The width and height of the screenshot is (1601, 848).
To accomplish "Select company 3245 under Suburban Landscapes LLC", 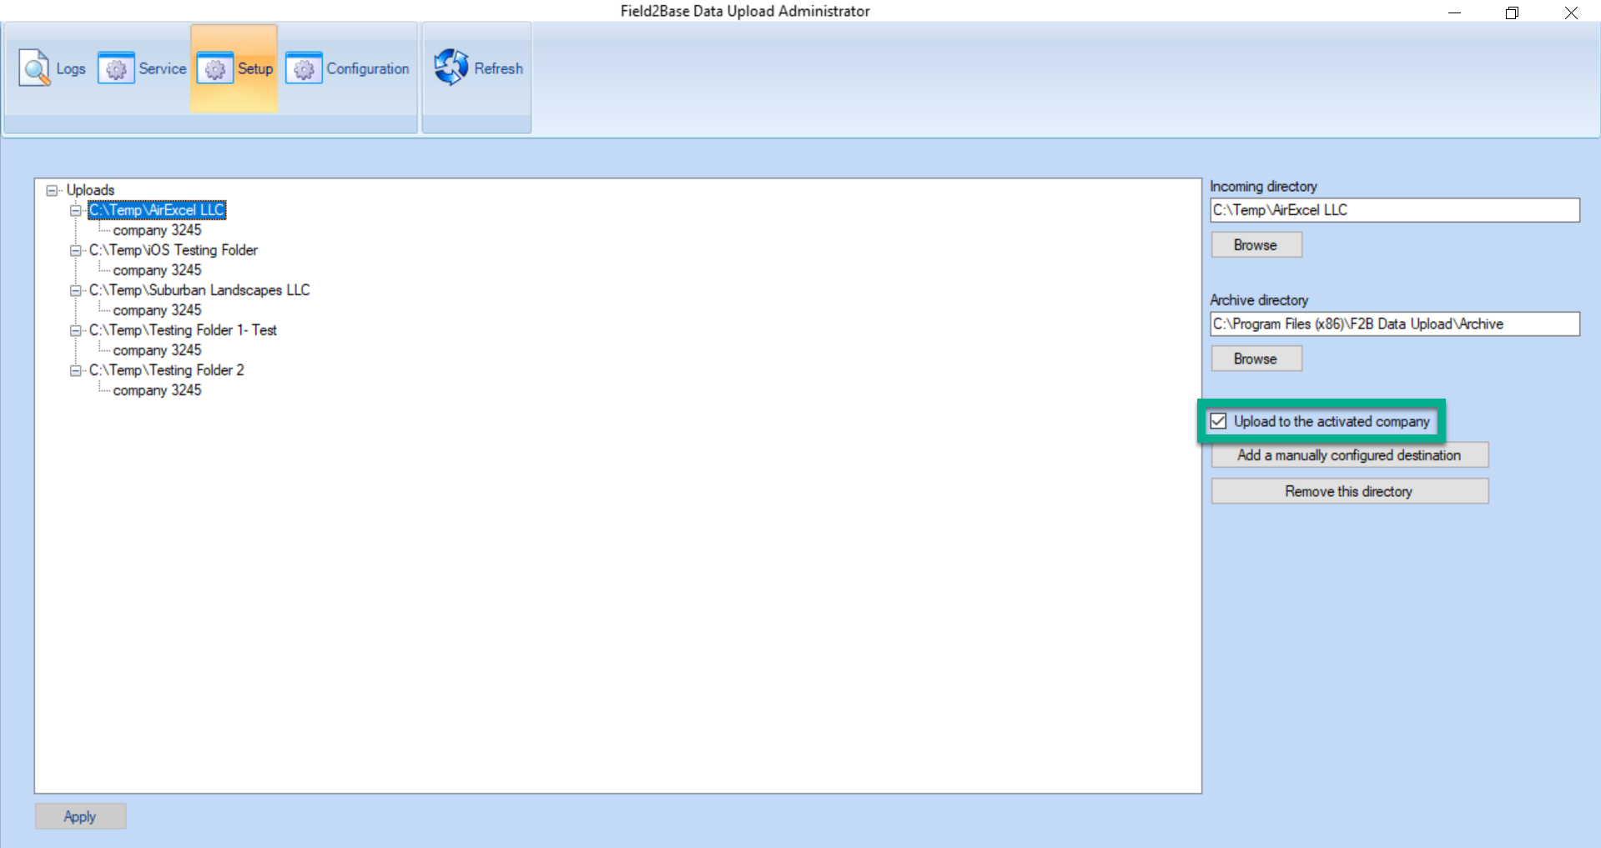I will (157, 310).
